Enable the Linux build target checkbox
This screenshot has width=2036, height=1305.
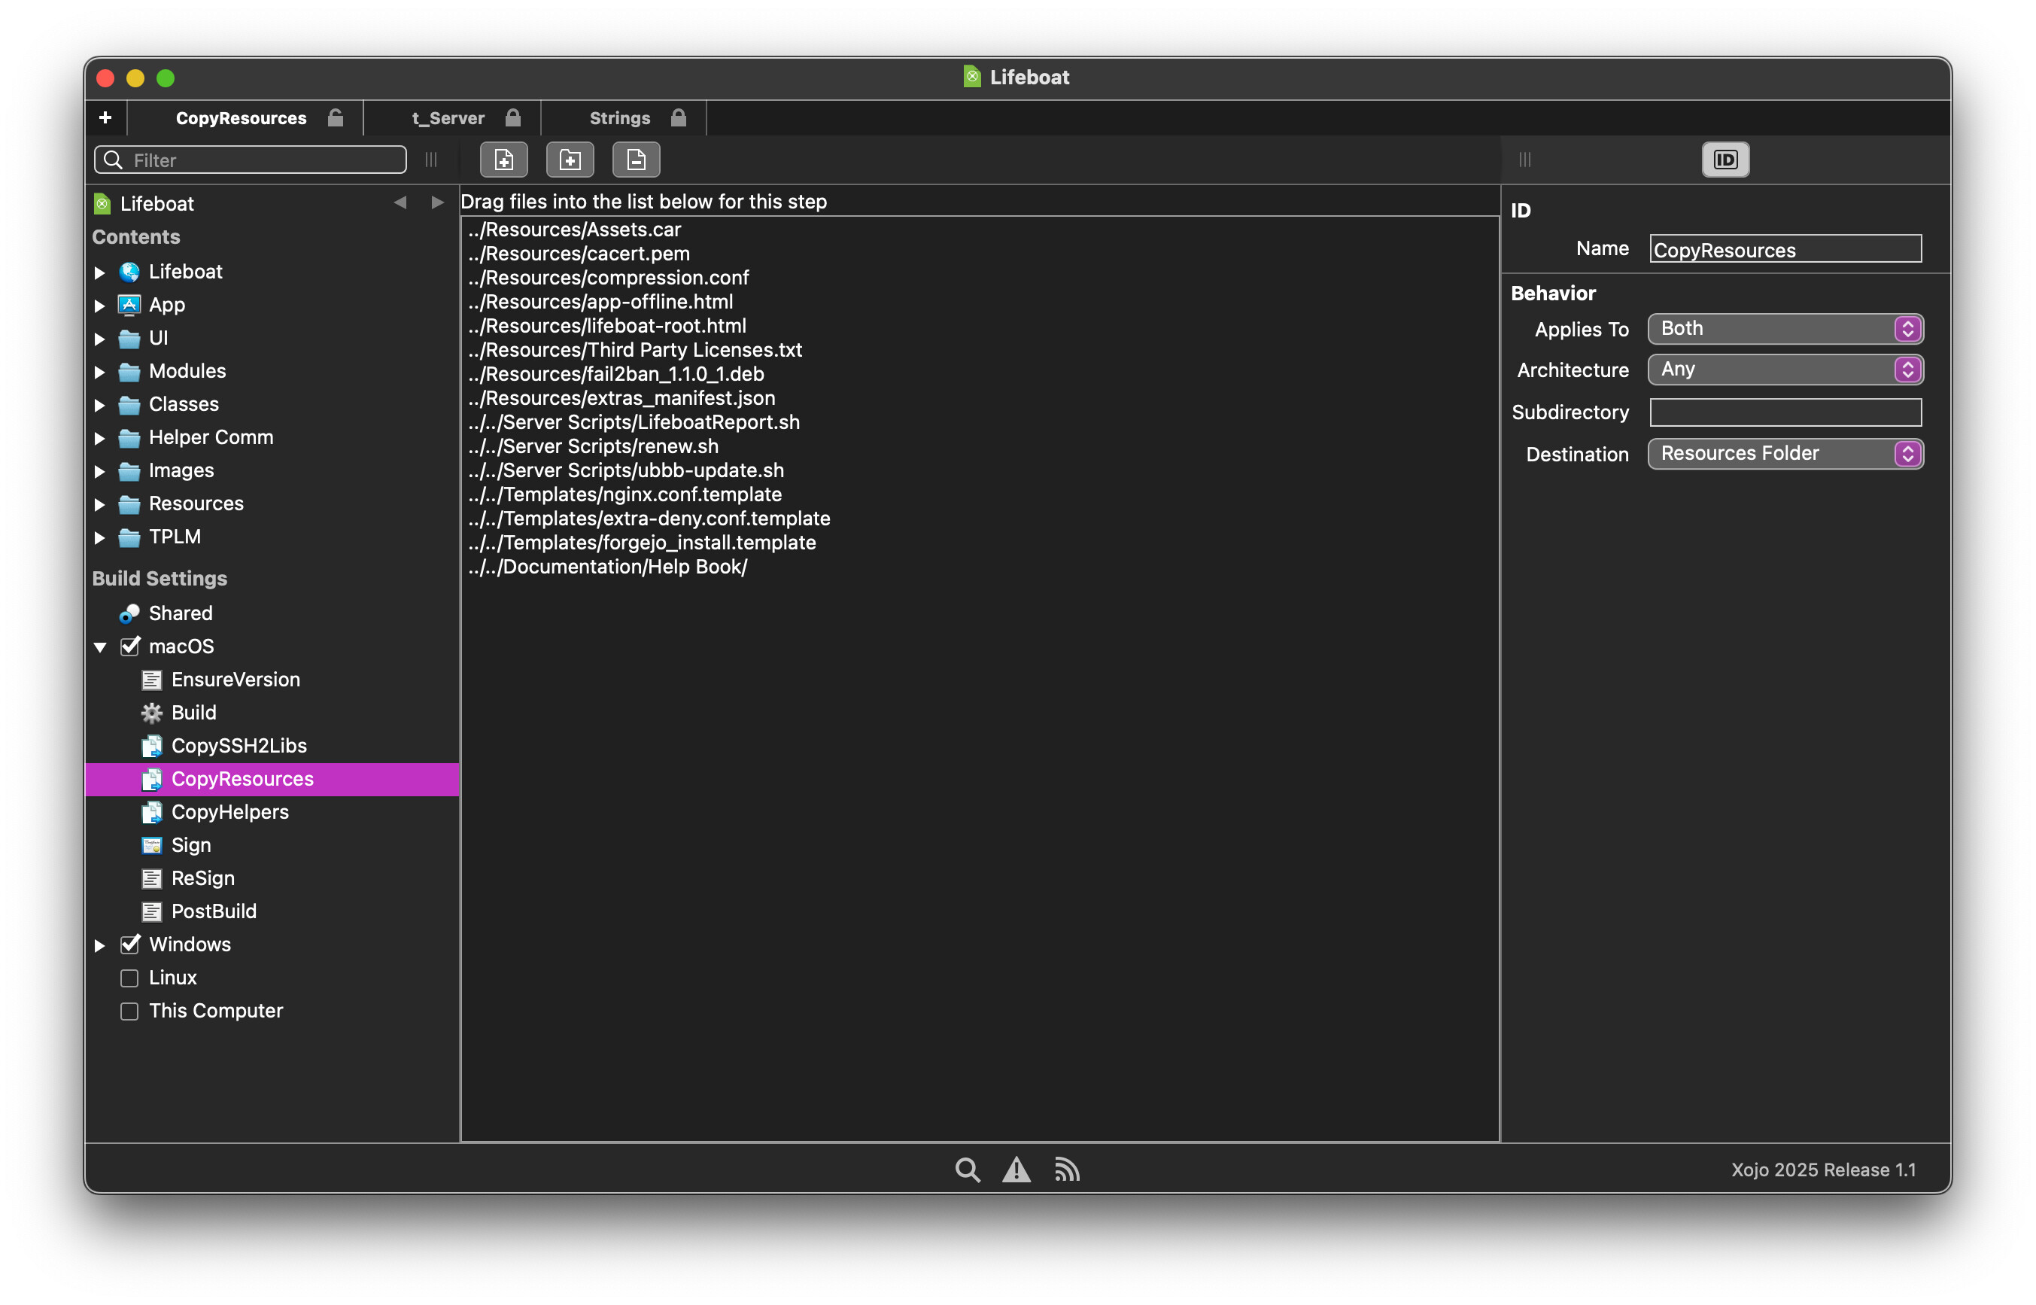click(129, 977)
